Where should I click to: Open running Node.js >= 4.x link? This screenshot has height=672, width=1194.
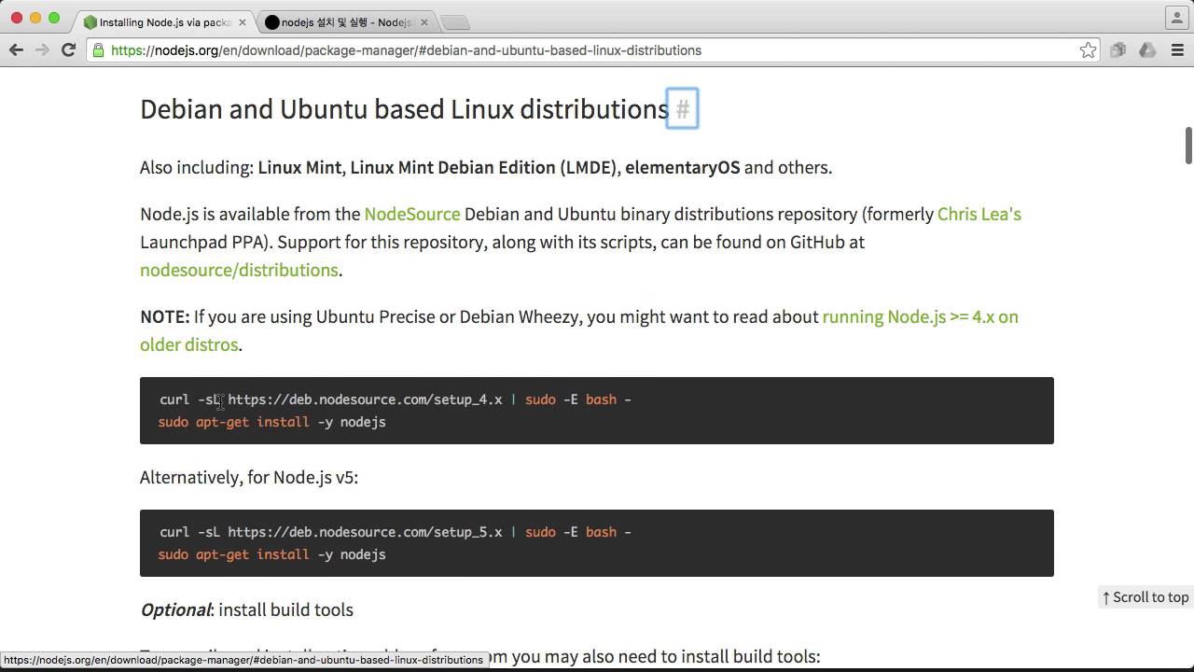[x=920, y=316]
